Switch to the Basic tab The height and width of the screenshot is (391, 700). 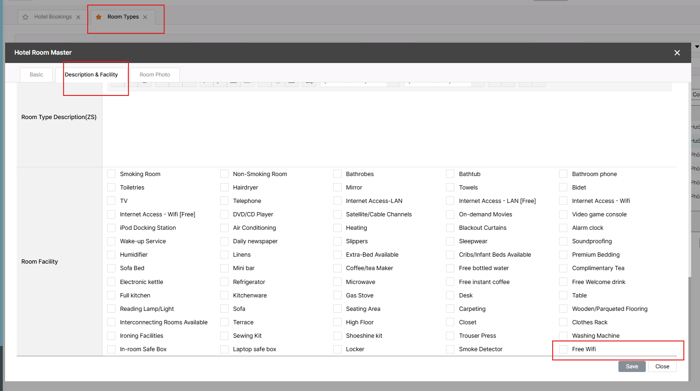click(36, 75)
